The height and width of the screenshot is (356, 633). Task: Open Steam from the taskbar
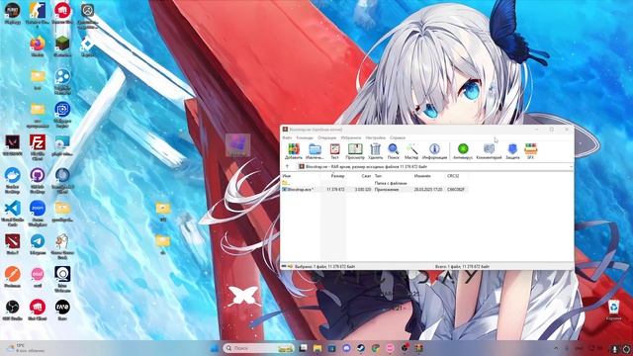click(x=361, y=348)
